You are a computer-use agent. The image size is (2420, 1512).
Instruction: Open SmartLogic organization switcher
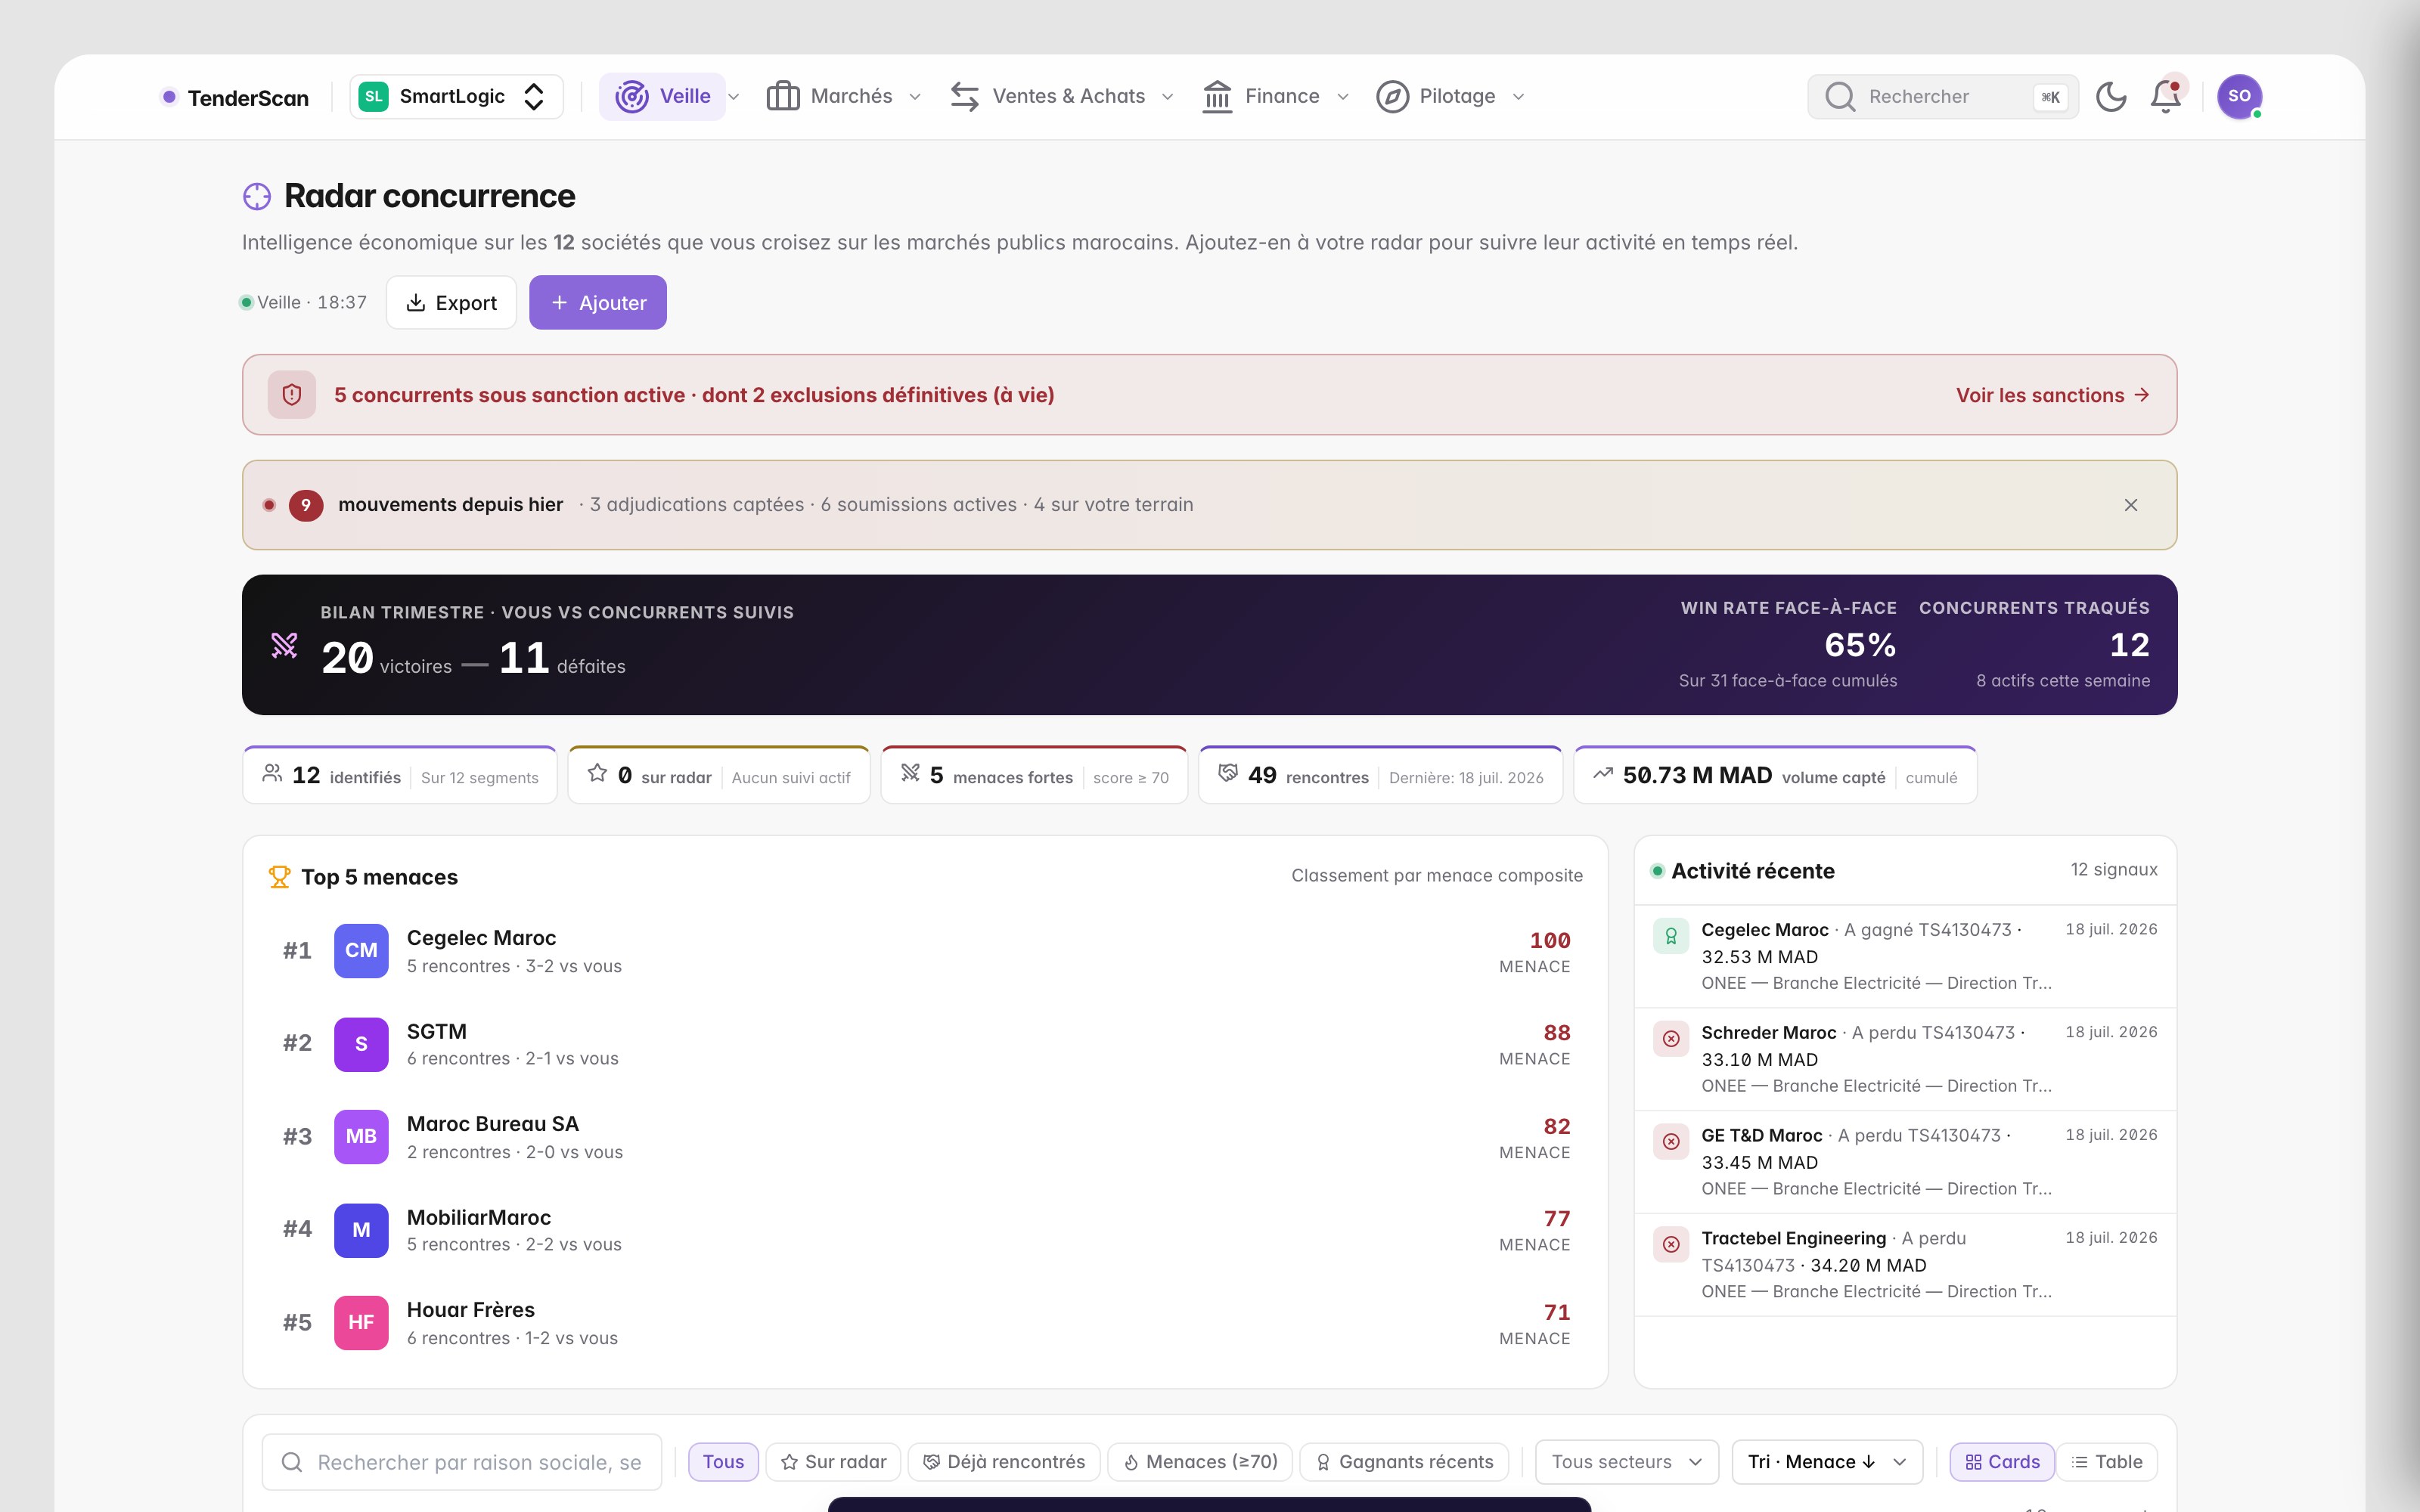point(456,97)
